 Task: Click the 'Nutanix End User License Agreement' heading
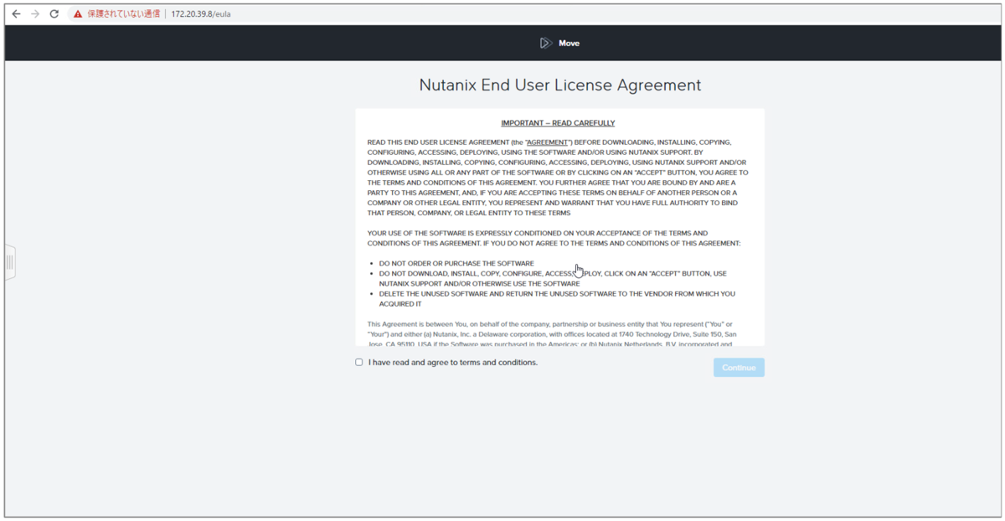tap(559, 85)
